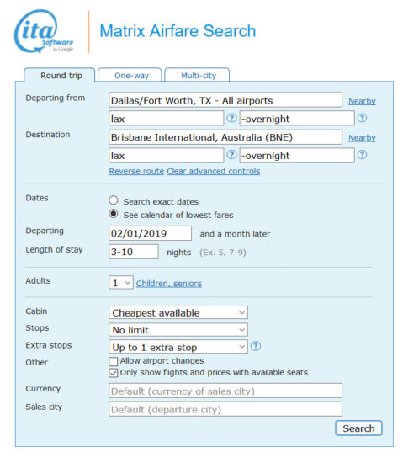
Task: Click the Search button
Action: click(x=358, y=428)
